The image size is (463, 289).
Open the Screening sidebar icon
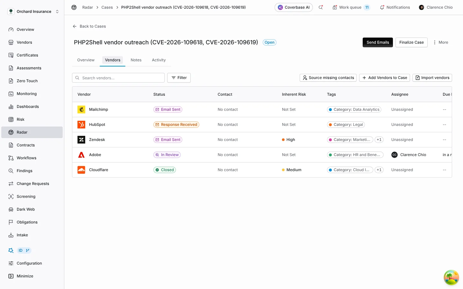pyautogui.click(x=11, y=197)
